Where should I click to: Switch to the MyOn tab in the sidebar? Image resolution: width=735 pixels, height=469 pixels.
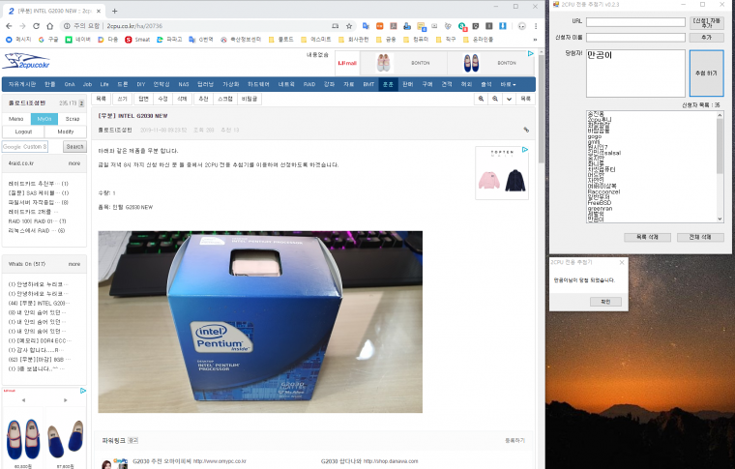(44, 119)
